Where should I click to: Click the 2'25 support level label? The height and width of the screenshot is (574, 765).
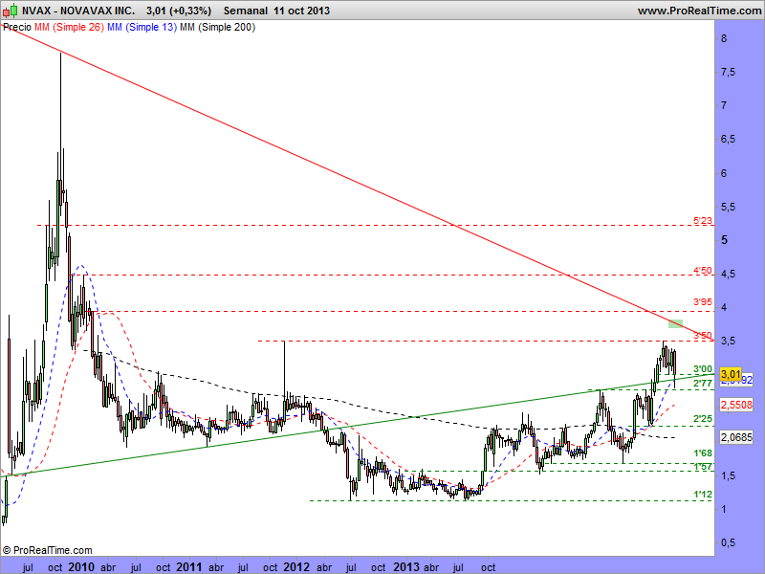pos(703,419)
